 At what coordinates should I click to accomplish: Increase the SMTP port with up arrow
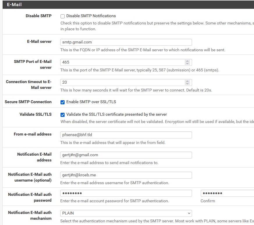[x=187, y=61]
